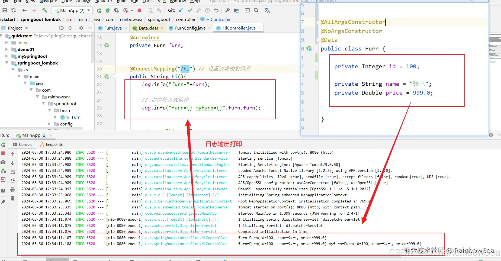Click the gutter run icon on line 21

(107, 77)
